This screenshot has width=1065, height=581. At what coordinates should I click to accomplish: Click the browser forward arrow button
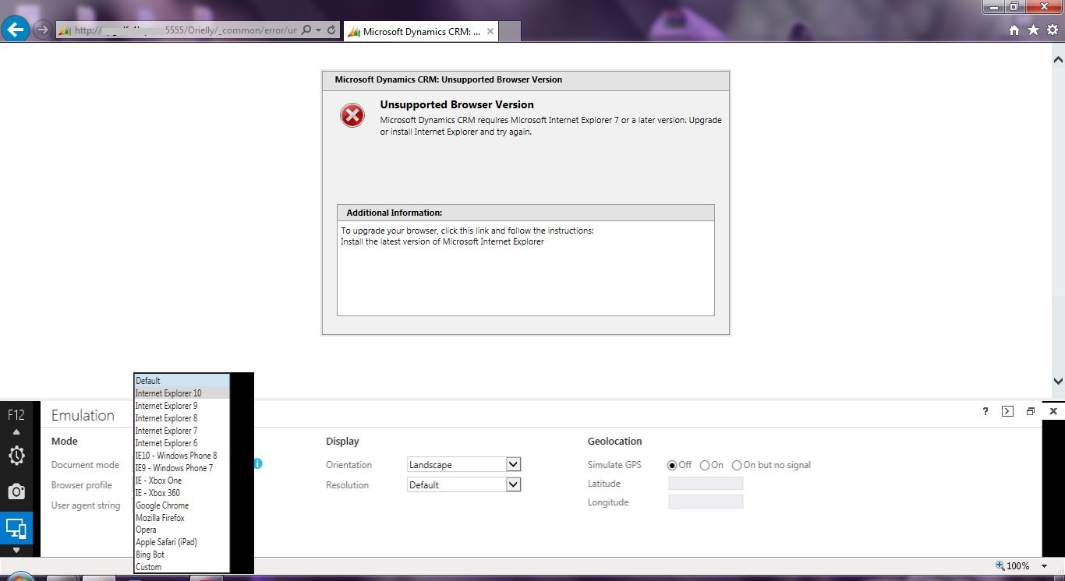[x=43, y=30]
